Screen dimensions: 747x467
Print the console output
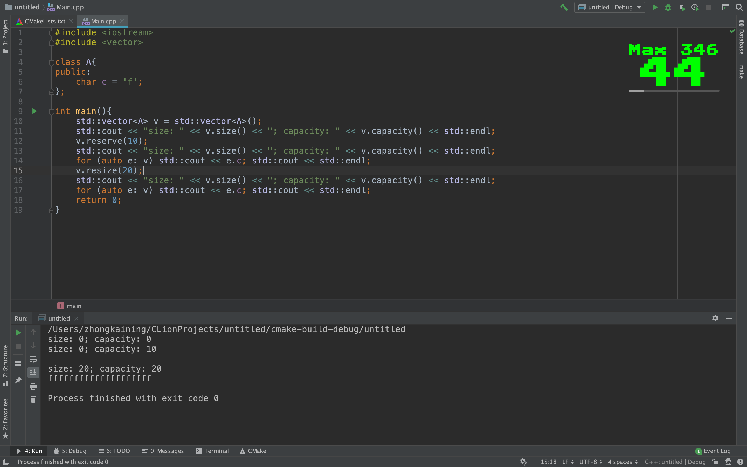(33, 386)
